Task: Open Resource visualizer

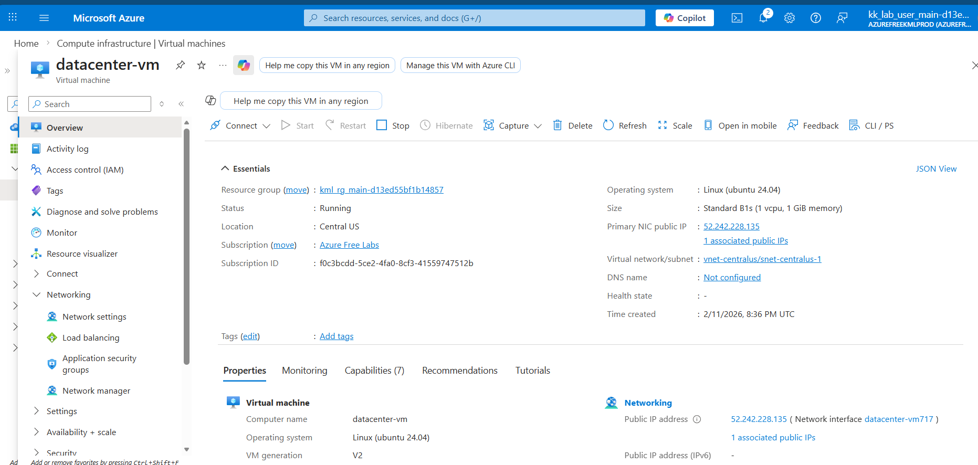Action: click(100, 253)
